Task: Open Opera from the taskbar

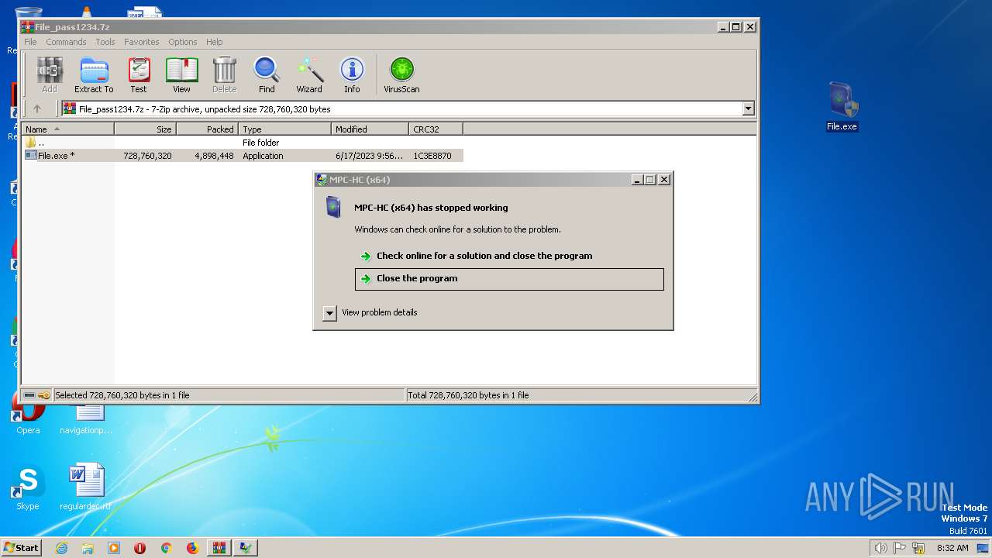Action: [140, 548]
